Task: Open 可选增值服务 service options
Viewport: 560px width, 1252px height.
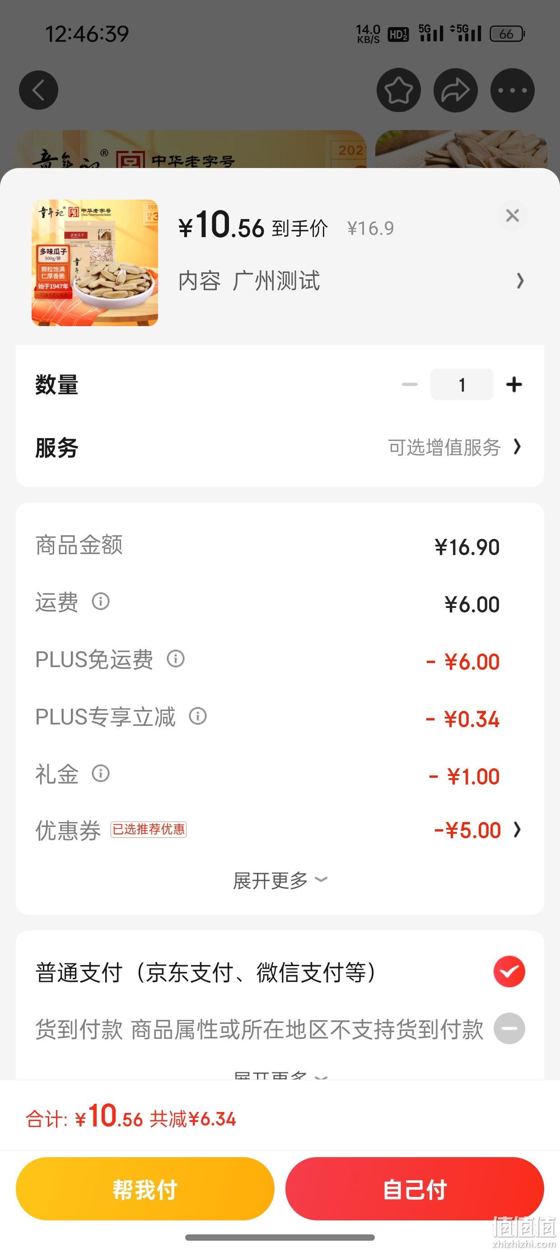Action: pyautogui.click(x=454, y=447)
